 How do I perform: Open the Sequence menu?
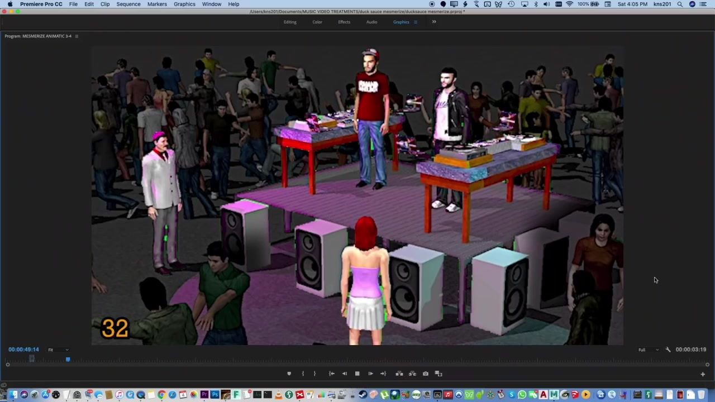tap(128, 4)
